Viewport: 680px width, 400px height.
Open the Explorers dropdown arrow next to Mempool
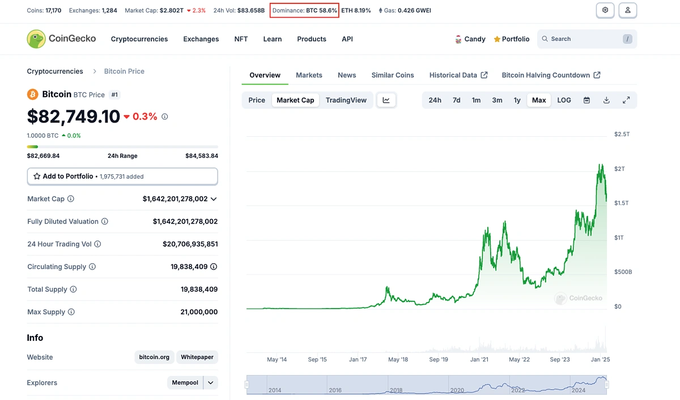211,383
